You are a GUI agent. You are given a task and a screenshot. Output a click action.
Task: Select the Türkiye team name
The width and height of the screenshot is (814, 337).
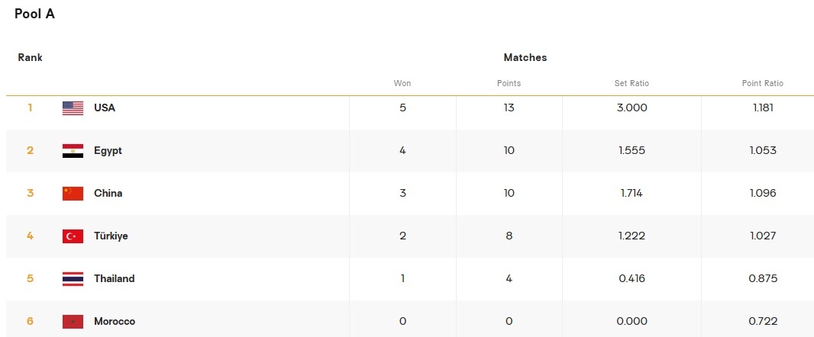[111, 236]
